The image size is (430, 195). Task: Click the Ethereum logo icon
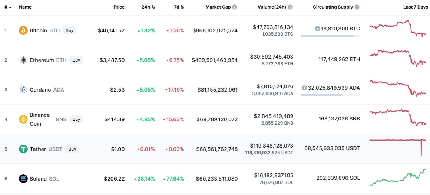tap(23, 60)
